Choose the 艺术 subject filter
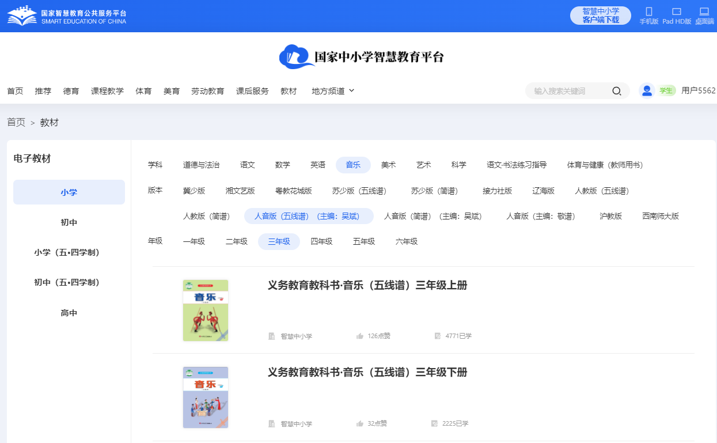 424,165
